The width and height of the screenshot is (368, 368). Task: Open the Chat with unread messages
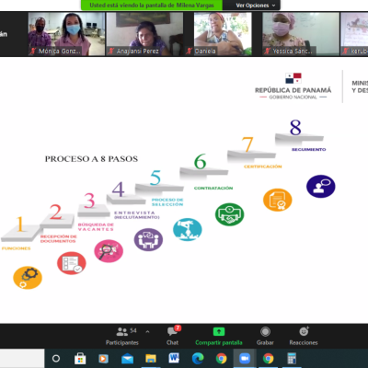[x=173, y=336]
